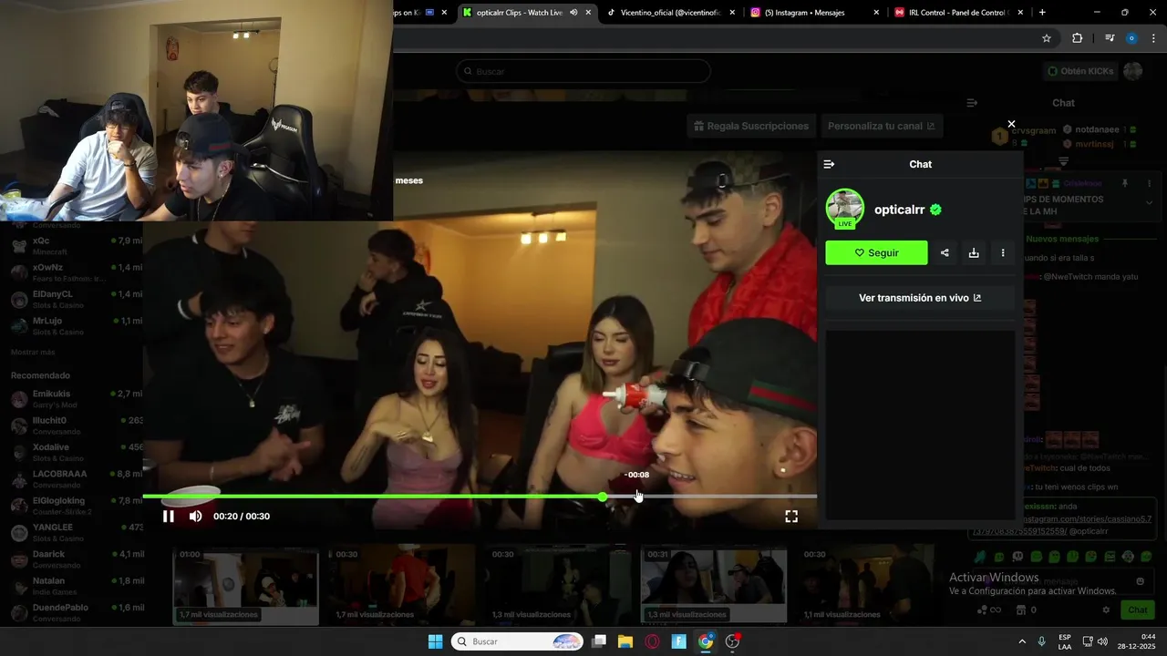
Task: Click the pin icon on pinned message
Action: coord(1125,183)
